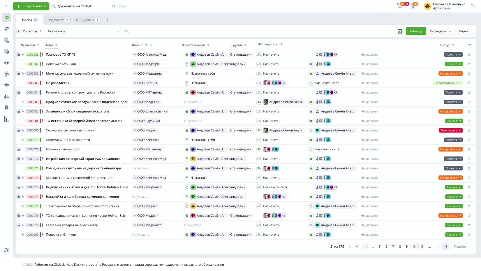Viewport: 481px width, 271px height.
Task: Open Возвращена status dropdown for ticket 0000080
Action: tap(450, 130)
